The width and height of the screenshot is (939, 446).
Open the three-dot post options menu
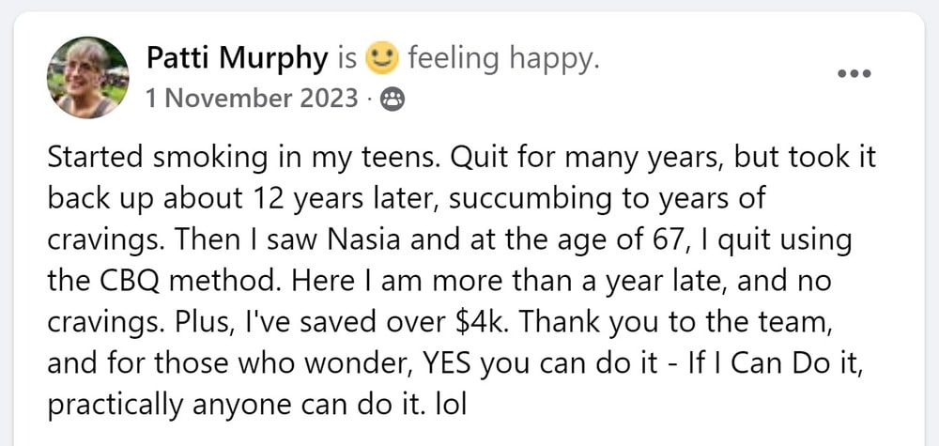pyautogui.click(x=854, y=74)
